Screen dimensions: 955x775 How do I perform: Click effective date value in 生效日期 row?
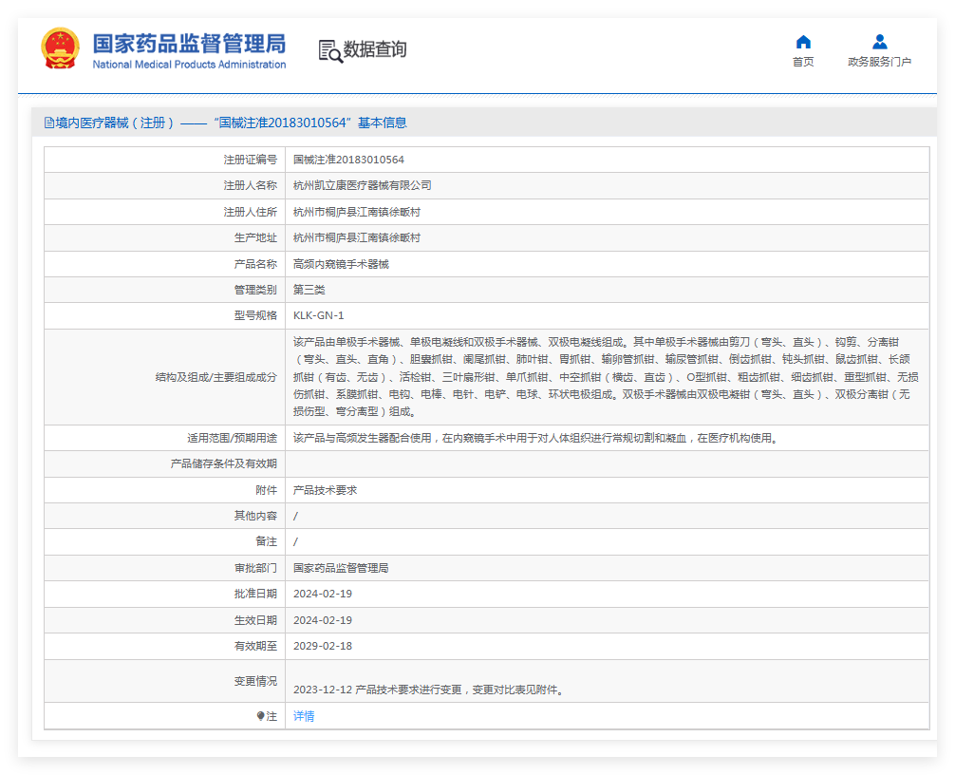323,620
